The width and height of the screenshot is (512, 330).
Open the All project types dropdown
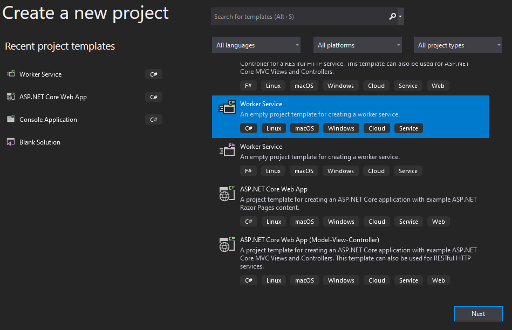pyautogui.click(x=458, y=45)
